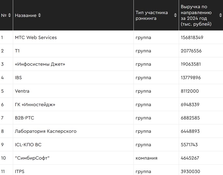The height and width of the screenshot is (175, 223).
Task: Click revenue value 13779896
Action: tap(191, 78)
